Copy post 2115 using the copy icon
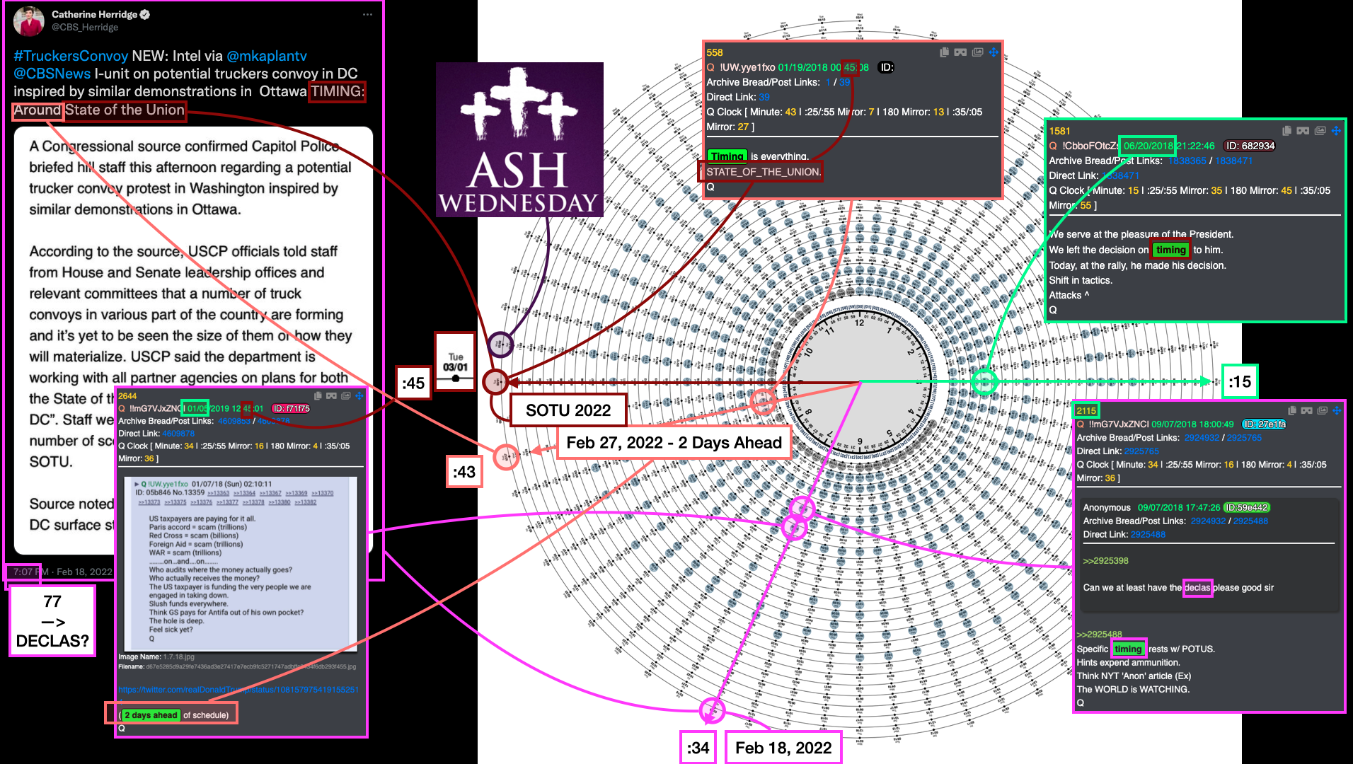Image resolution: width=1353 pixels, height=764 pixels. coord(1291,410)
